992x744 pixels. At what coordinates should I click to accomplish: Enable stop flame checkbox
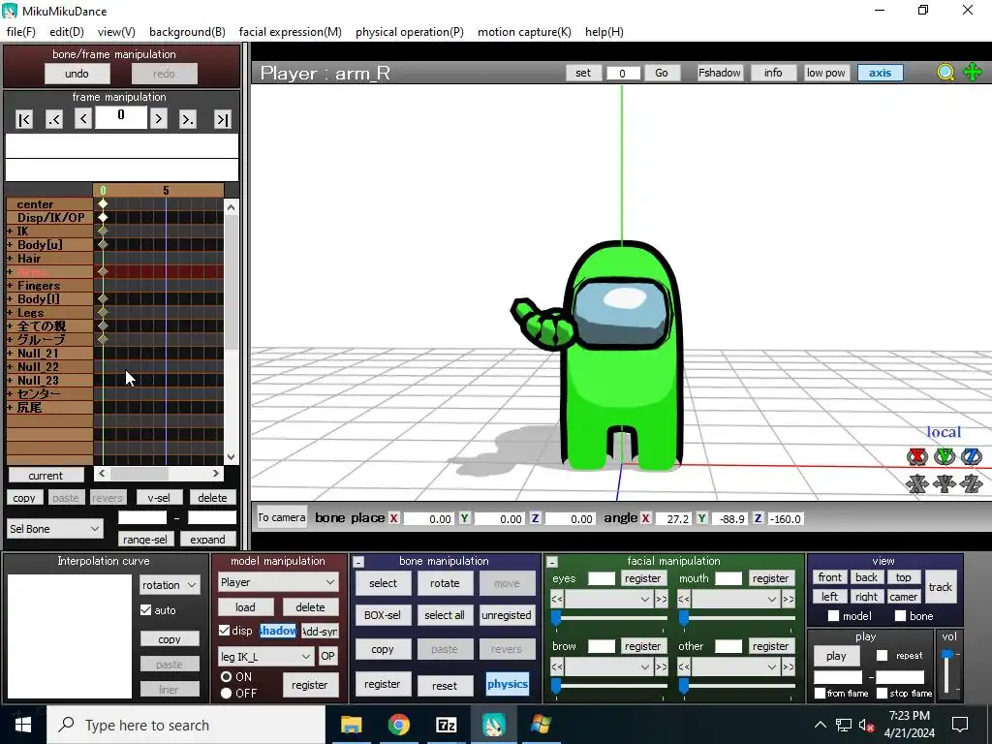coord(882,694)
